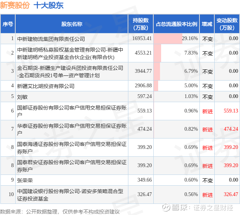Click the 6.79% ratio value
The height and width of the screenshot is (215, 240).
tap(191, 71)
